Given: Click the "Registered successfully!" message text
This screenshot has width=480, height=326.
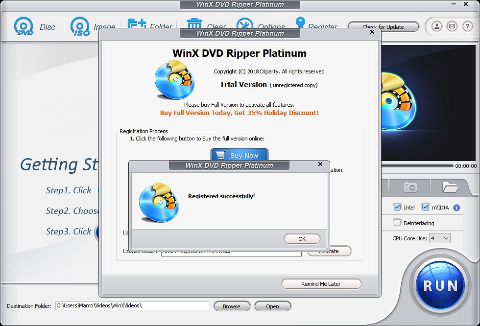Looking at the screenshot, I should (221, 196).
